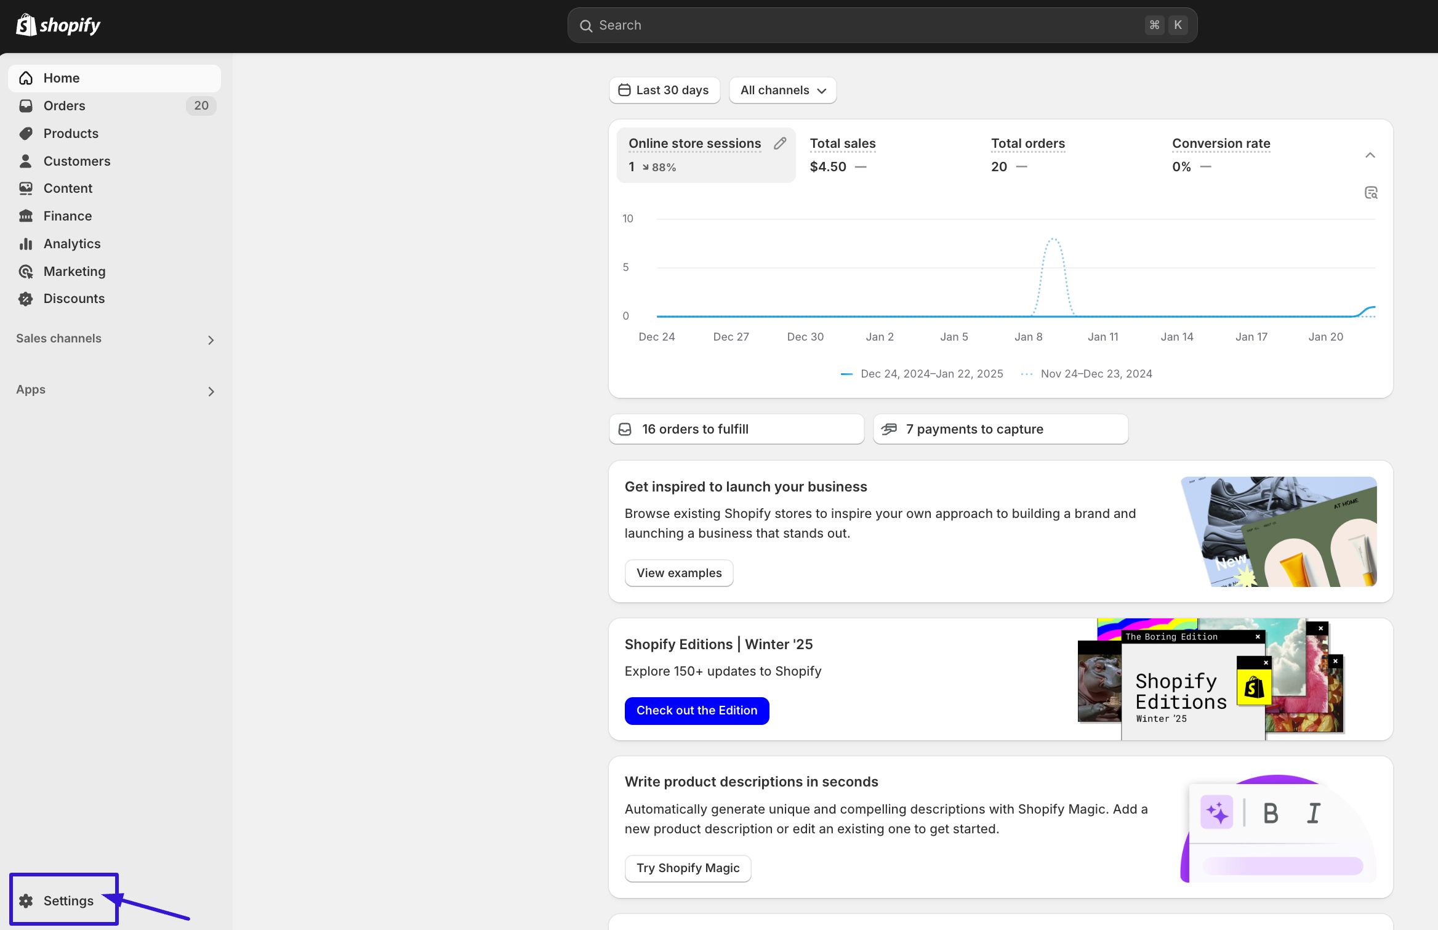Click the Settings gear icon
The height and width of the screenshot is (930, 1438).
[x=26, y=901]
